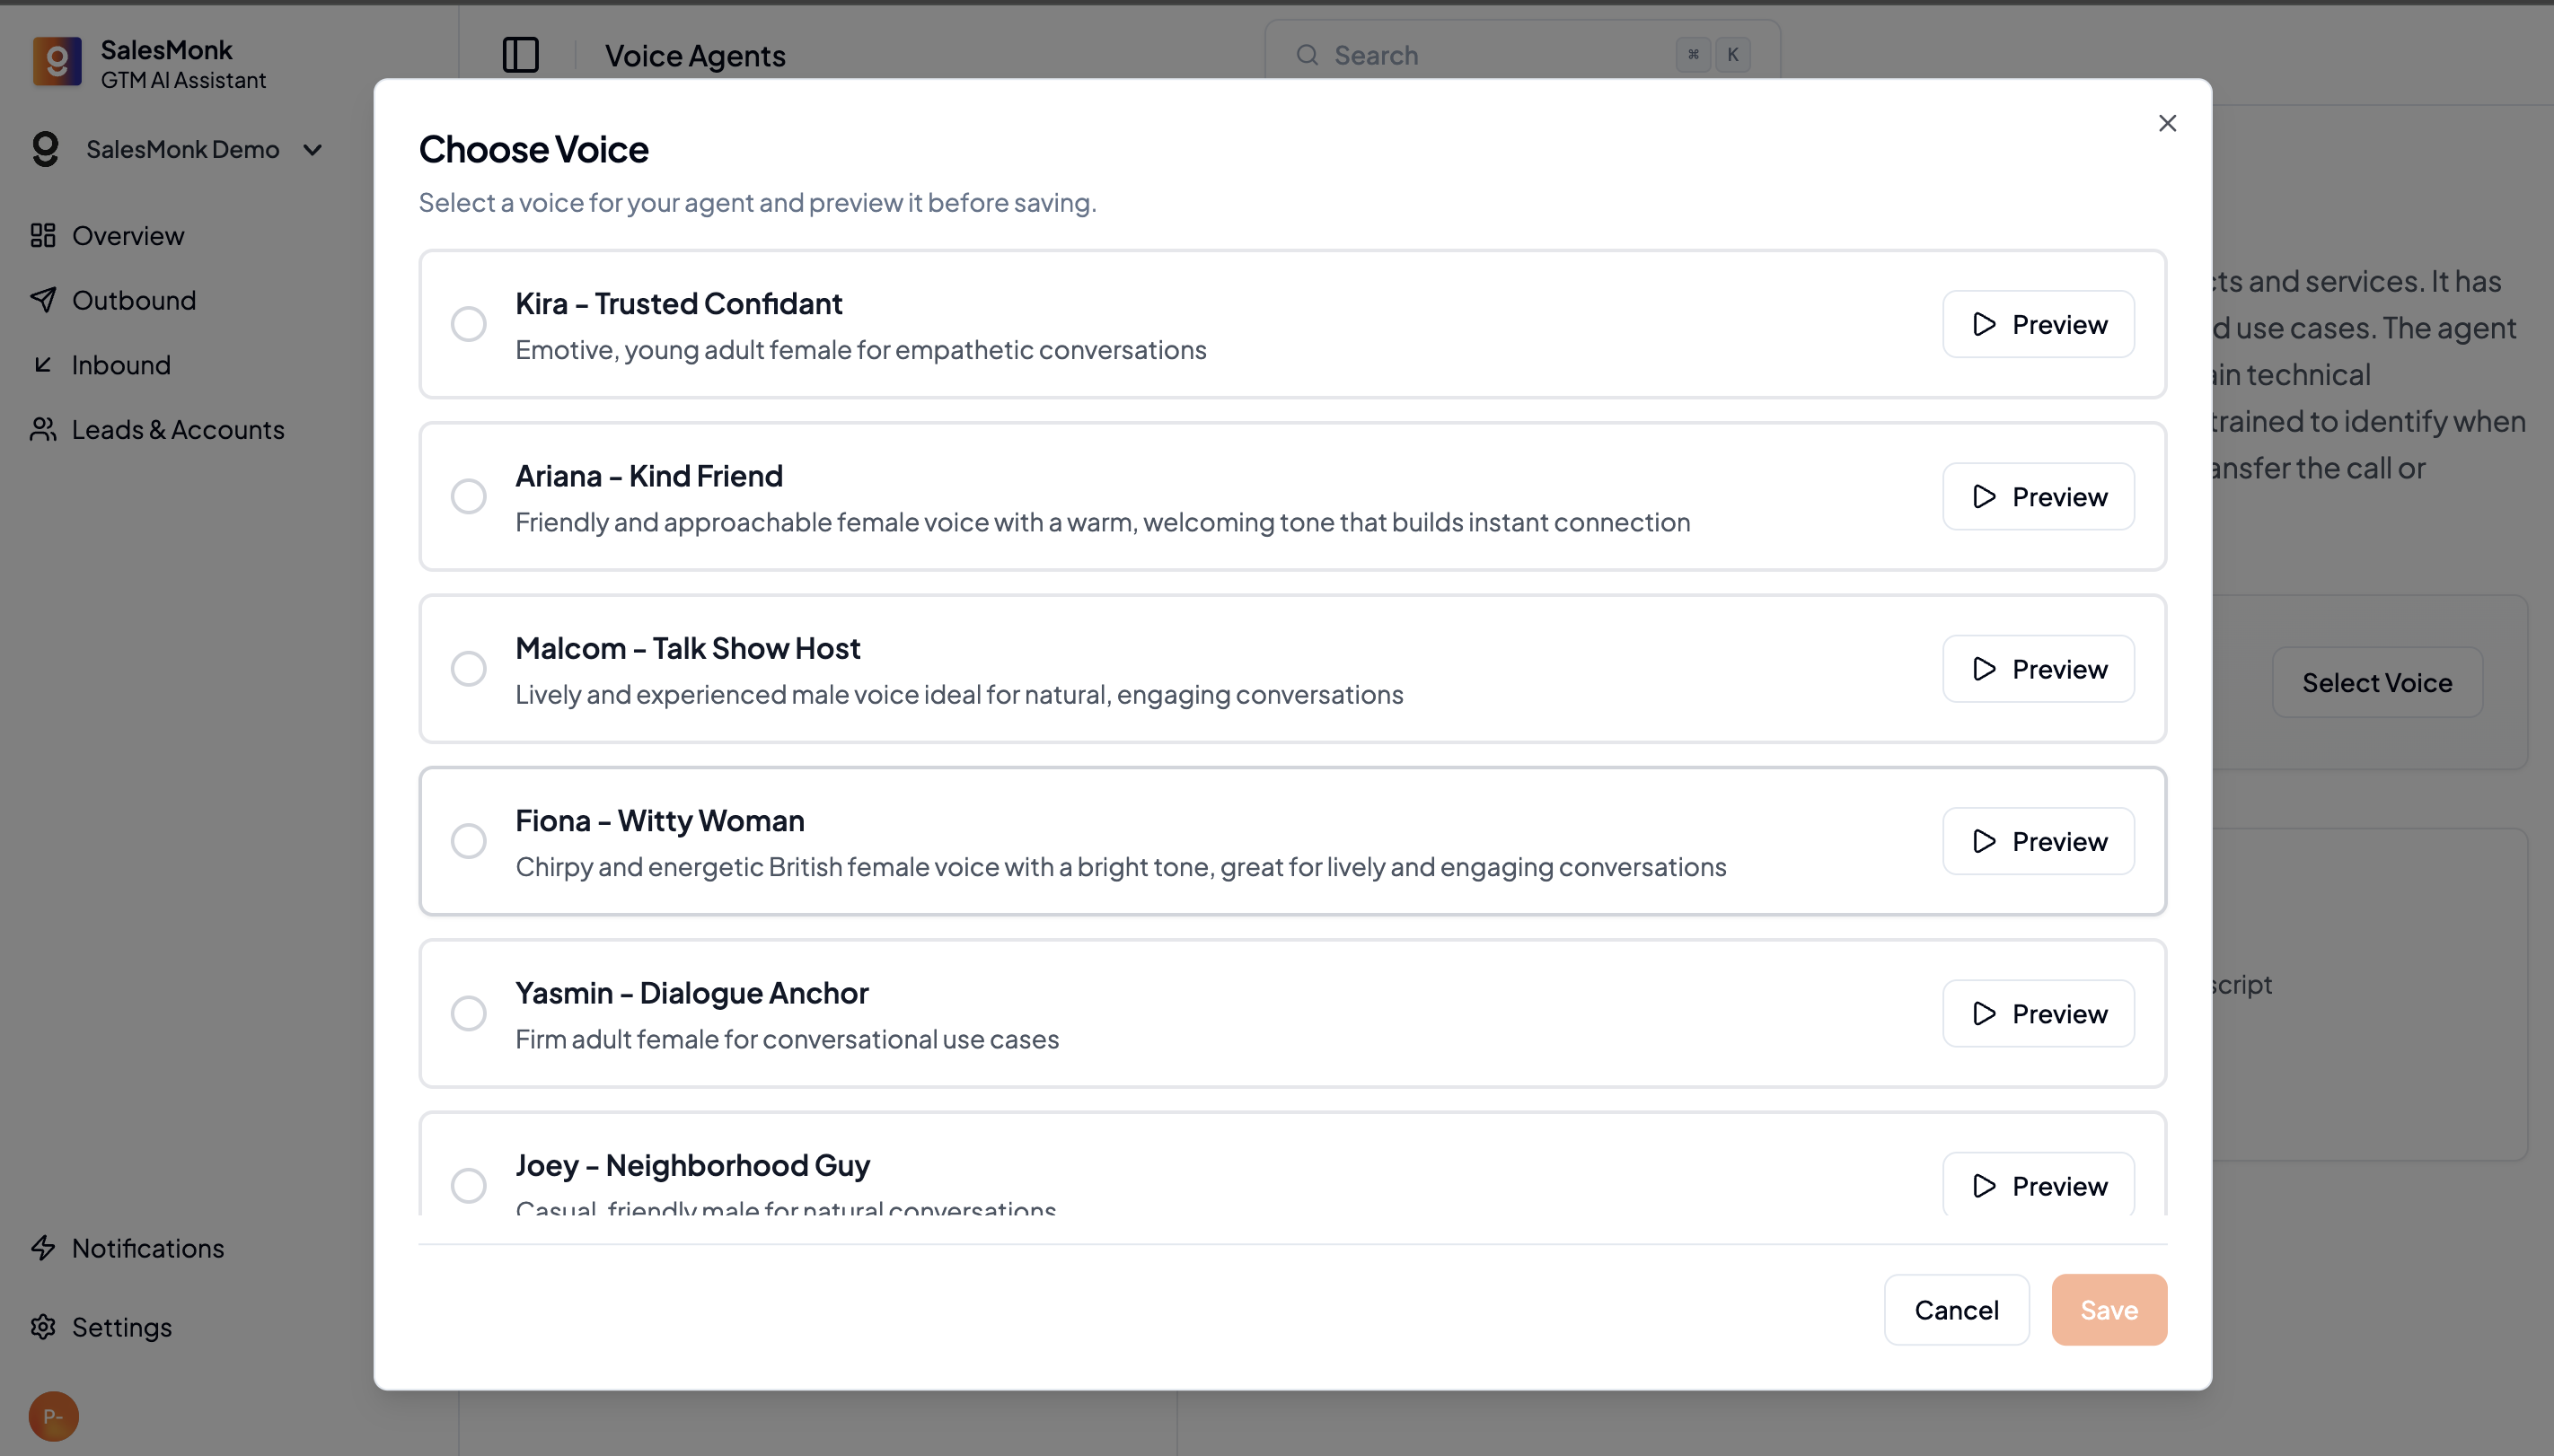The height and width of the screenshot is (1456, 2554).
Task: Expand the SalesMonk Demo workspace dropdown
Action: (313, 150)
